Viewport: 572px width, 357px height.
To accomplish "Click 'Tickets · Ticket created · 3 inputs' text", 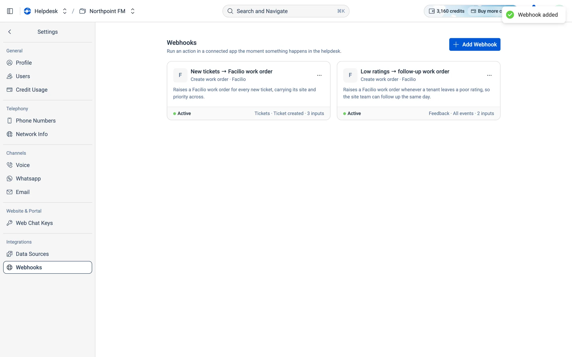I will point(289,113).
